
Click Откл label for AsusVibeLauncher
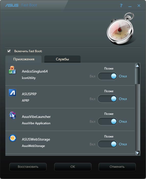(x=123, y=121)
